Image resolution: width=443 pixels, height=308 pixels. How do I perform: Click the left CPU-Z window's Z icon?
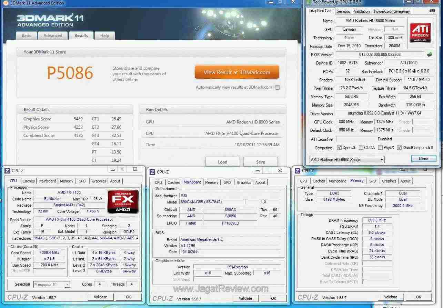pos(7,171)
